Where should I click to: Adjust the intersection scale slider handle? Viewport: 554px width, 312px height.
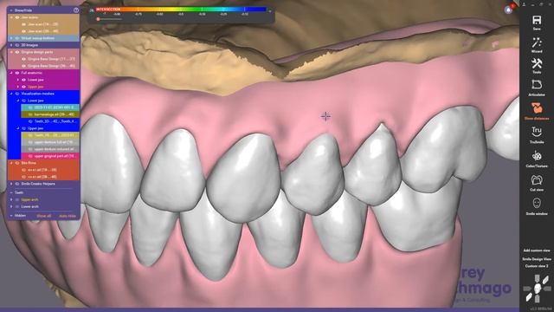point(98,19)
